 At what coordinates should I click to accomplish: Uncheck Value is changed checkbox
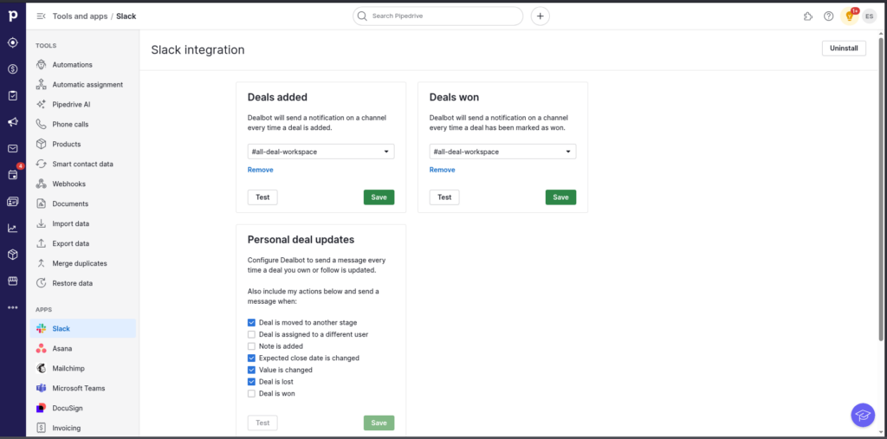click(252, 370)
